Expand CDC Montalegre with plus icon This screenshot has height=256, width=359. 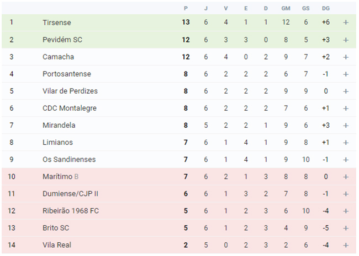pos(346,108)
